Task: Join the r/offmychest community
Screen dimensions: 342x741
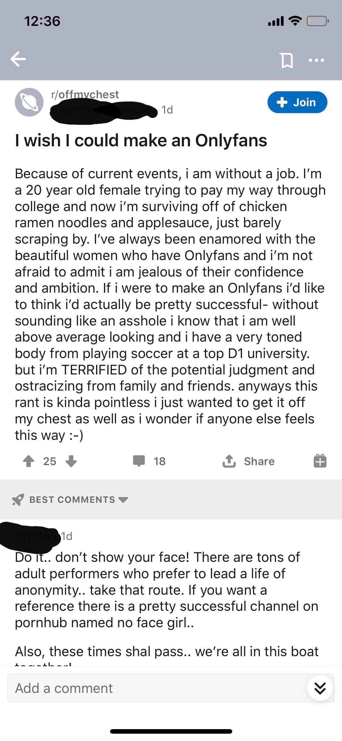Action: click(297, 102)
